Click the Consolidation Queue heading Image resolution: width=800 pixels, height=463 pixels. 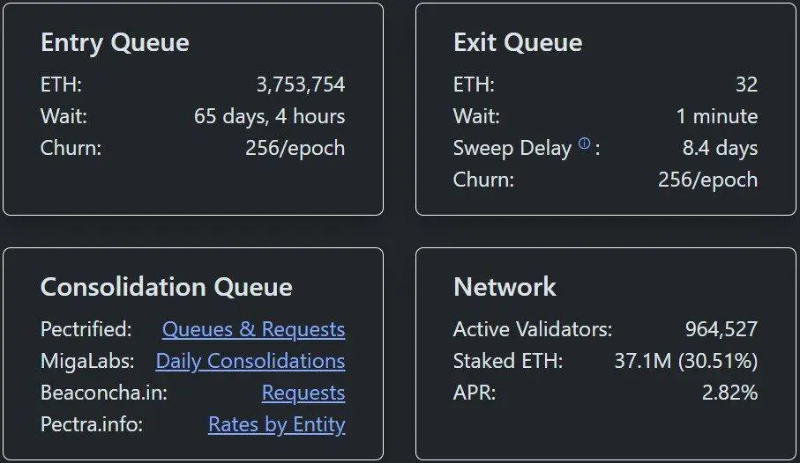click(x=166, y=286)
